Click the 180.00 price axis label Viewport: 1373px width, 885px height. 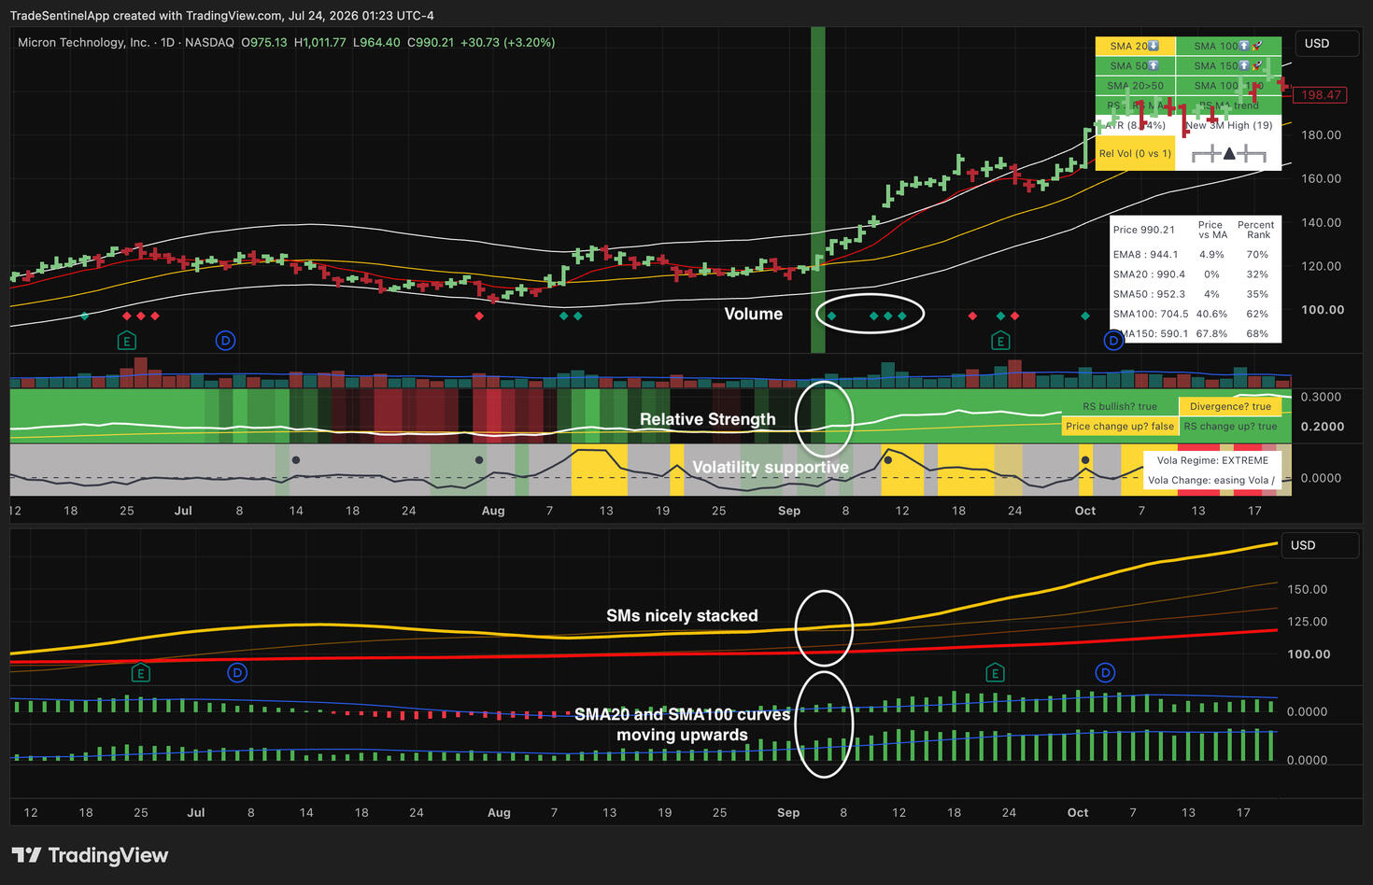(1321, 134)
